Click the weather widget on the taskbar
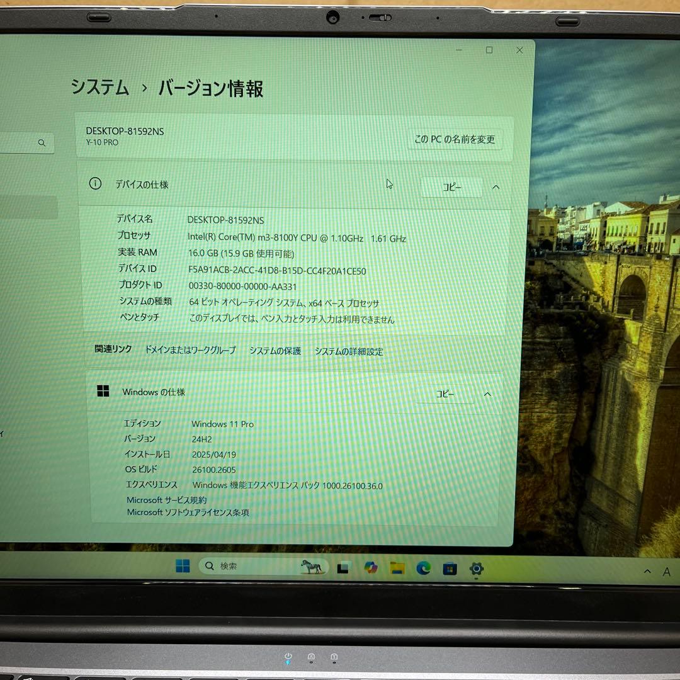The image size is (680, 680). click(x=310, y=567)
